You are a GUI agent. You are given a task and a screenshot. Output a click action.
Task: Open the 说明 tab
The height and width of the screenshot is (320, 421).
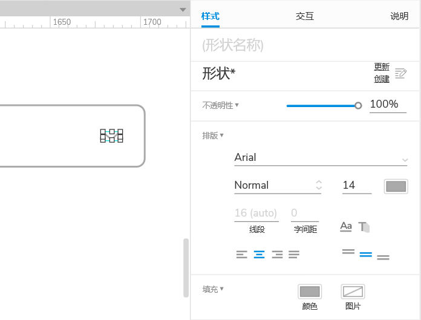click(x=399, y=16)
